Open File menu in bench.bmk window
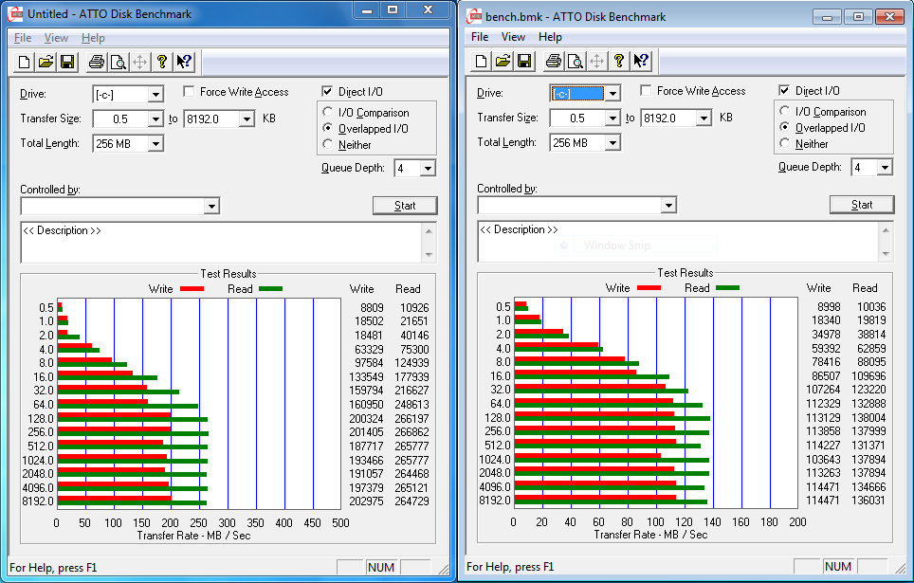Image resolution: width=914 pixels, height=583 pixels. [480, 37]
